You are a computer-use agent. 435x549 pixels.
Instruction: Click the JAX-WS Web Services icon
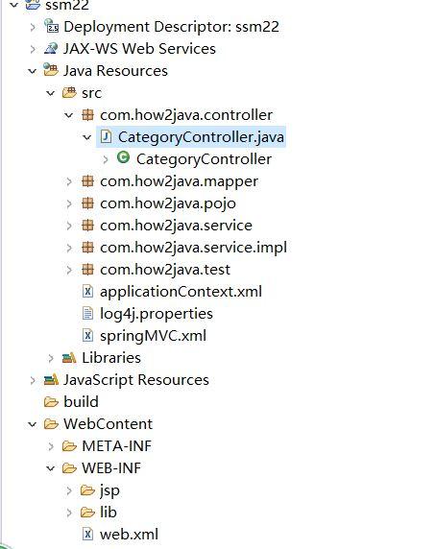[x=51, y=48]
